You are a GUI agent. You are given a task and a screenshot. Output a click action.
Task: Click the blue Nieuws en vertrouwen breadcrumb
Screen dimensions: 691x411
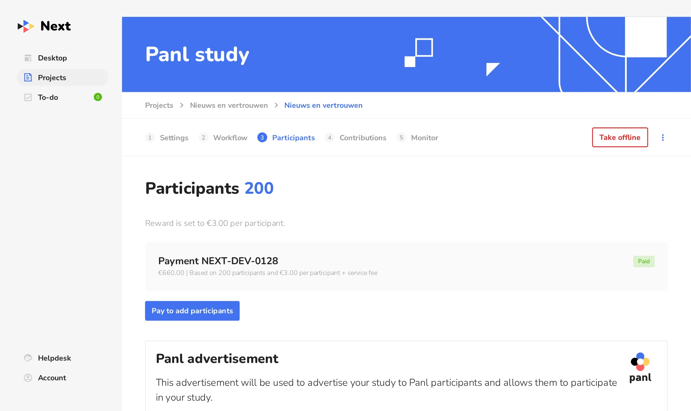point(323,105)
